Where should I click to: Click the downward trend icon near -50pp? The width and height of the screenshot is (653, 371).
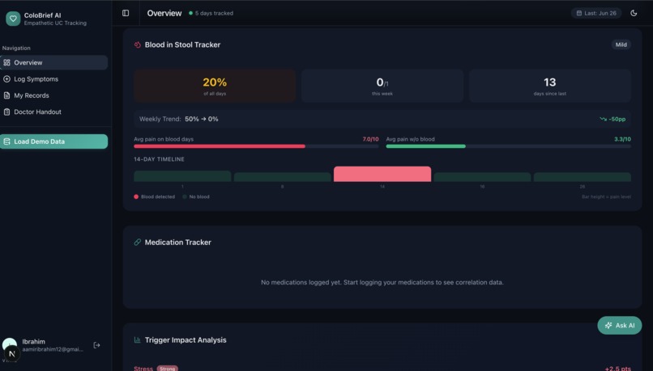[x=603, y=120]
